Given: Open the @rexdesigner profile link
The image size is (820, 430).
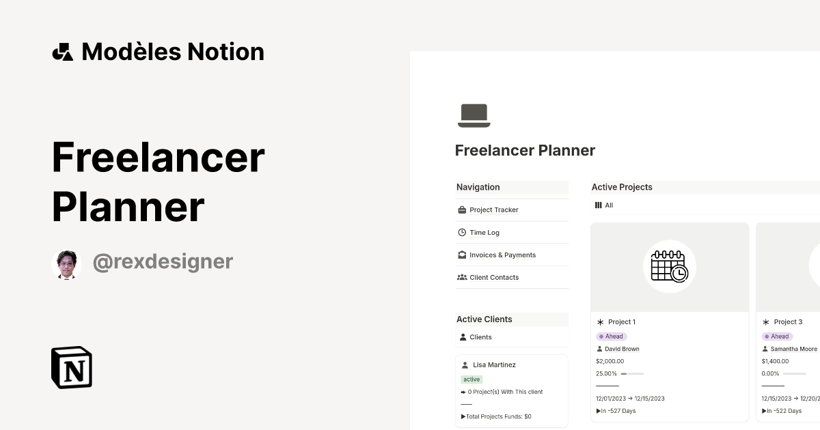Looking at the screenshot, I should [x=163, y=261].
